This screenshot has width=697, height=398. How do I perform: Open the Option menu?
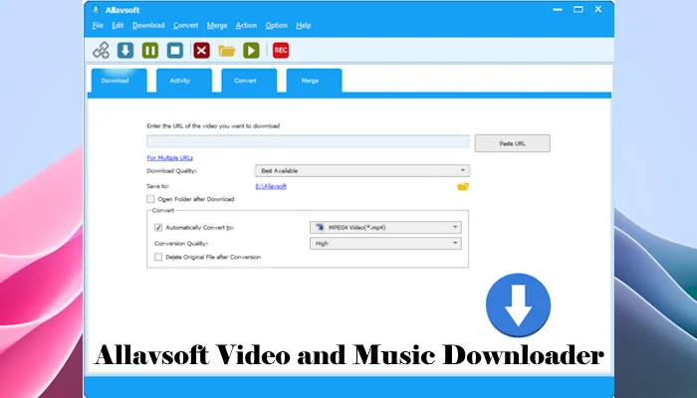point(277,25)
